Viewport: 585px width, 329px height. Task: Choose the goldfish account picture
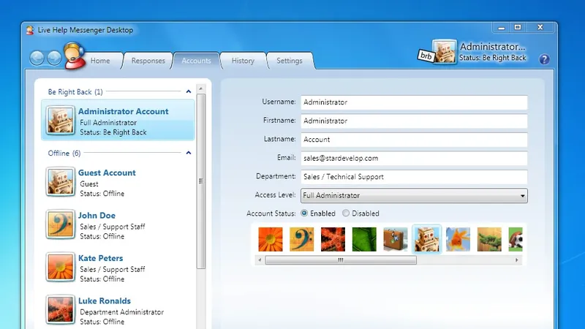pyautogui.click(x=458, y=239)
